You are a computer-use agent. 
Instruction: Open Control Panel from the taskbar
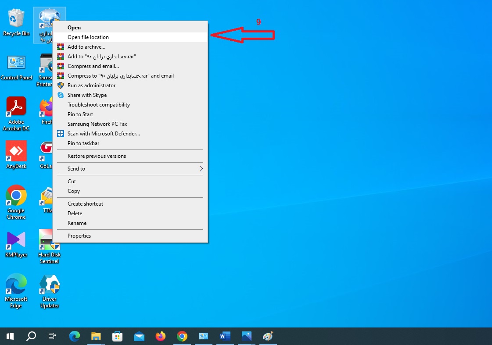pos(203,336)
